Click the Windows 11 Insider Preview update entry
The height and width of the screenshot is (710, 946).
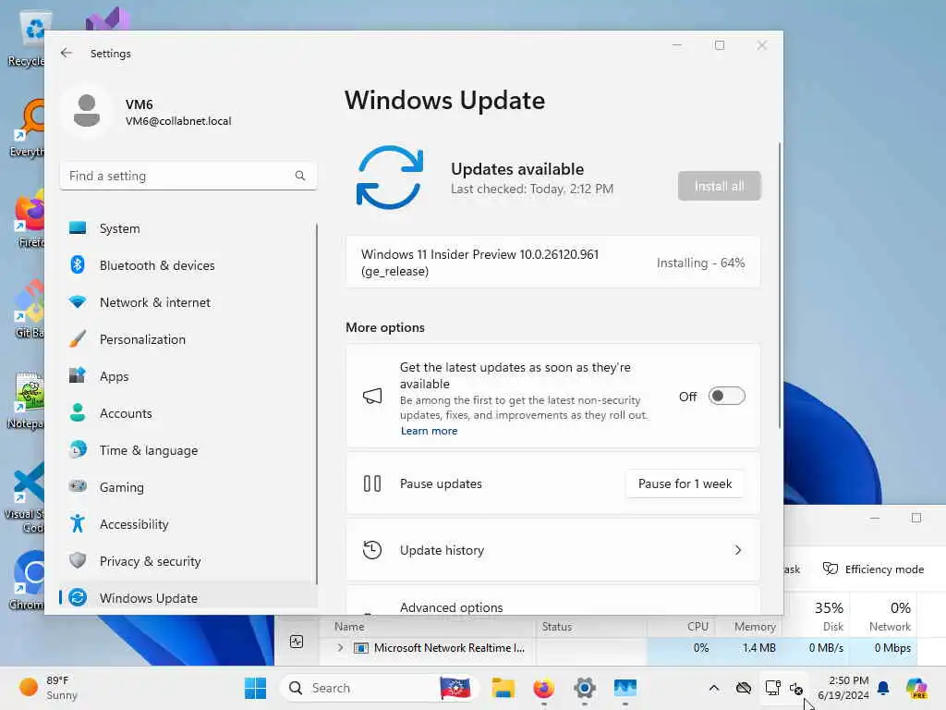pos(552,263)
